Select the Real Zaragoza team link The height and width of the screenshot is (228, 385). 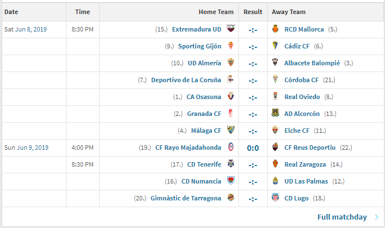pos(305,164)
